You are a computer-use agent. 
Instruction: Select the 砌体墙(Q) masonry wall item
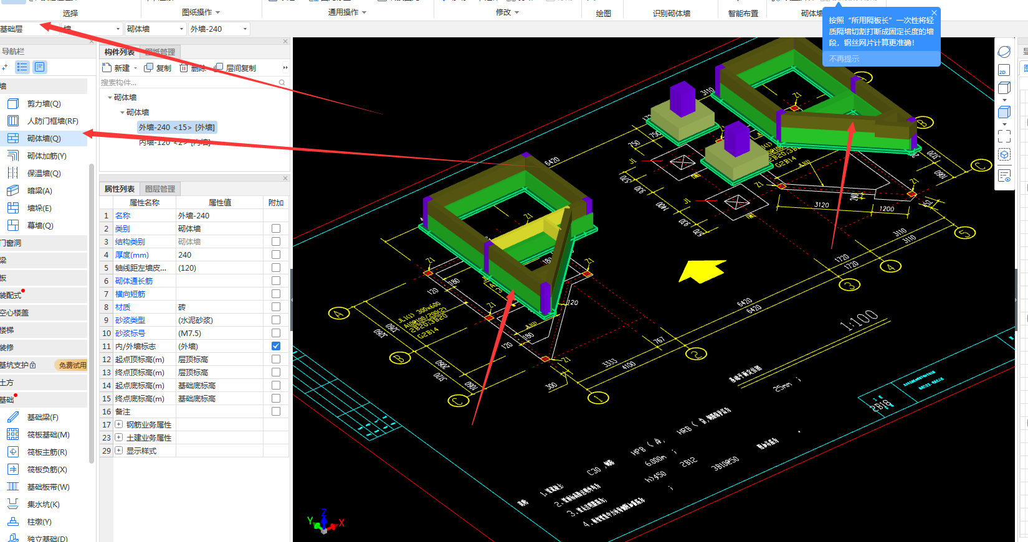(x=44, y=139)
